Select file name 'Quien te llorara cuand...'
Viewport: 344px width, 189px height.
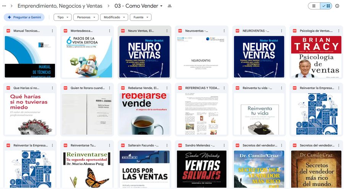[x=88, y=88]
